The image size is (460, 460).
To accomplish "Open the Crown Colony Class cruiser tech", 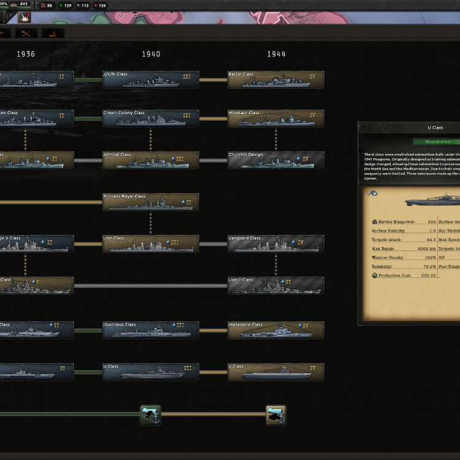I will click(x=150, y=119).
